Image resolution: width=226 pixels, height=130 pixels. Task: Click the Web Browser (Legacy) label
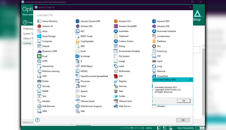(91, 106)
